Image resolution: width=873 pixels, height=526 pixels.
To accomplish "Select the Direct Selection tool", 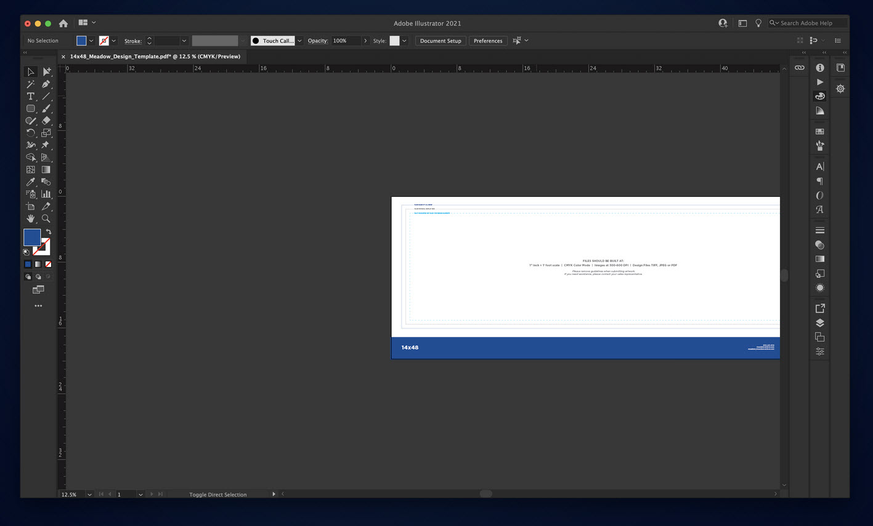I will point(46,72).
